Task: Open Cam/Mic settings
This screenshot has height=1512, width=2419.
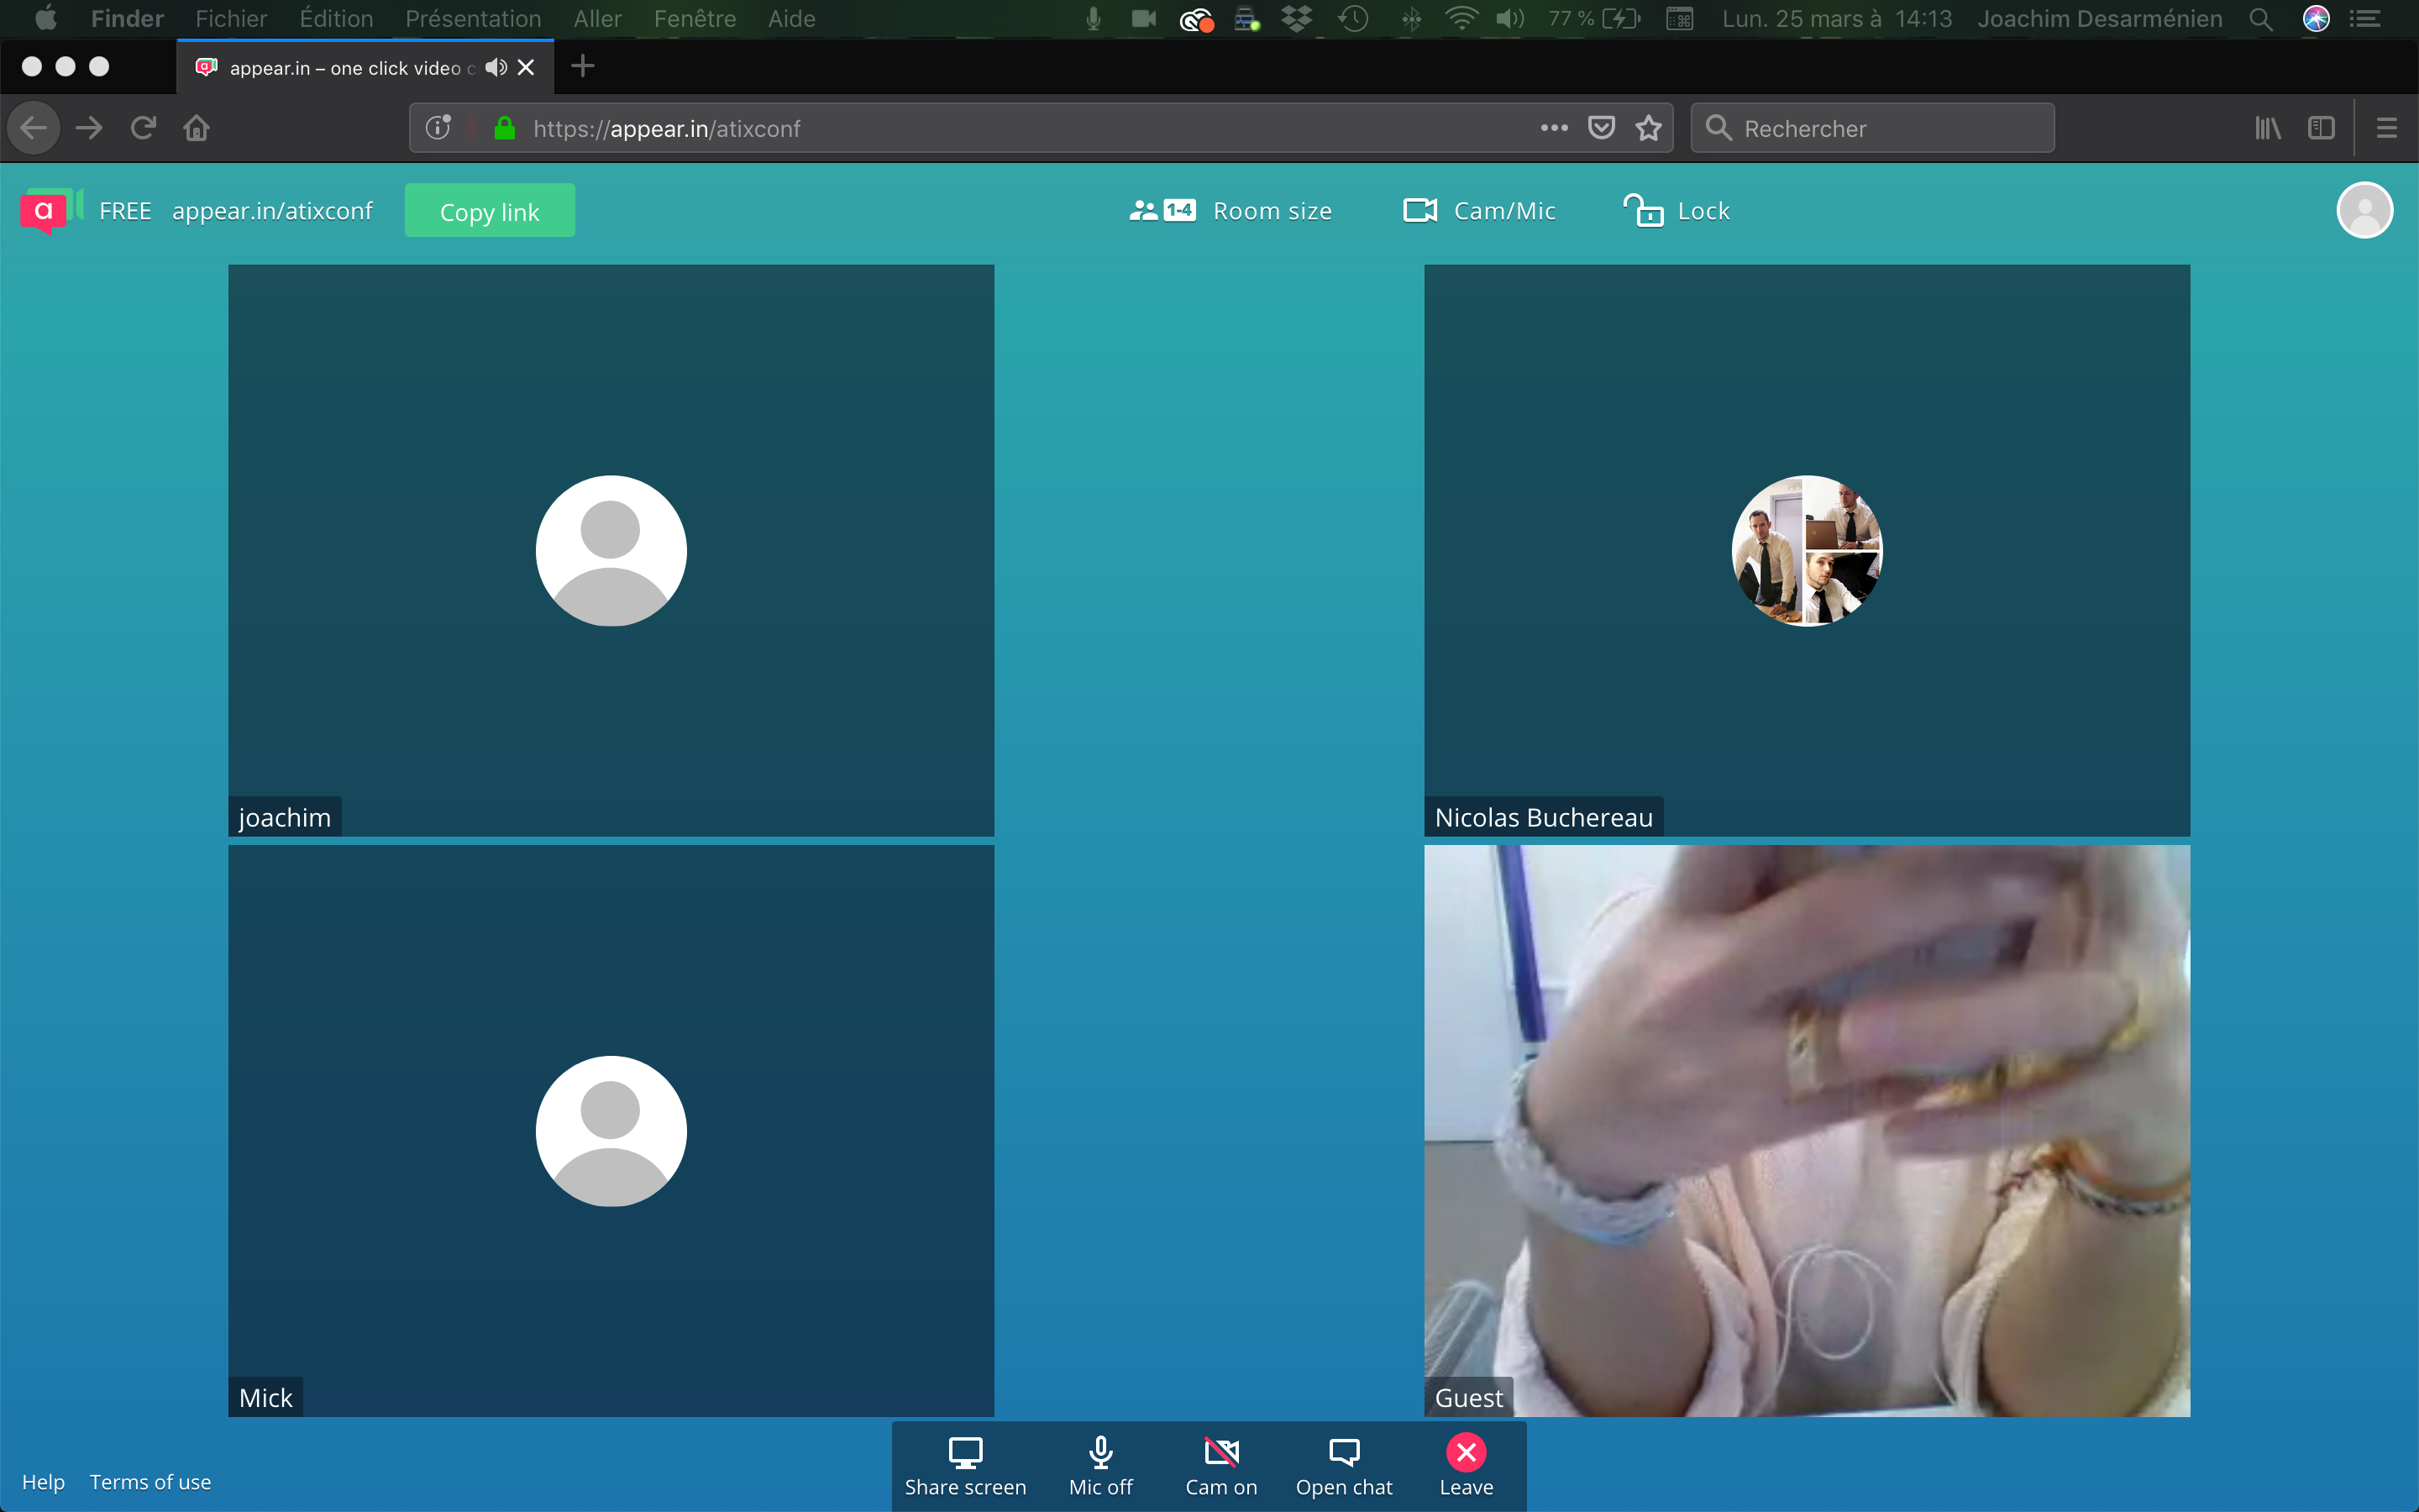Action: [x=1479, y=211]
